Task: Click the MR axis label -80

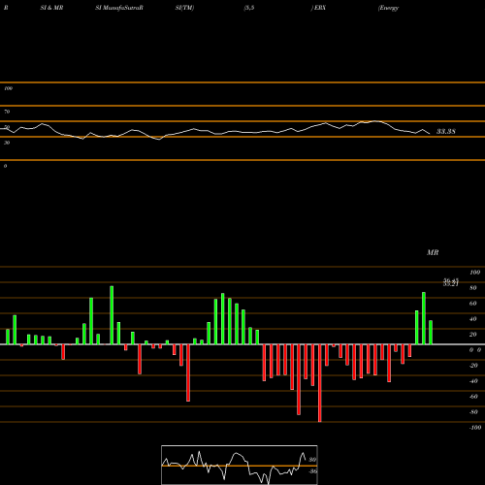Action: pyautogui.click(x=473, y=412)
